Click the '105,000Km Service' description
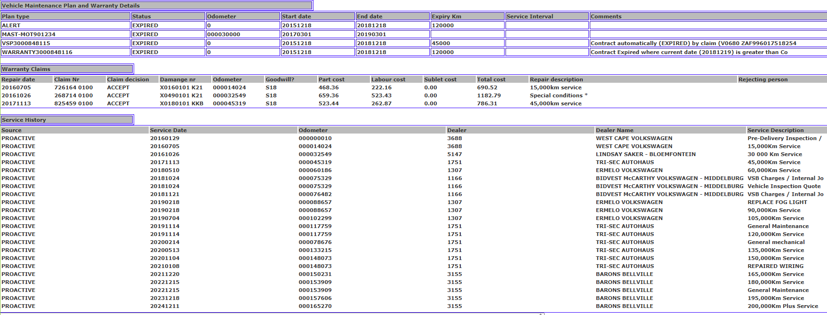This screenshot has width=827, height=315. (776, 218)
